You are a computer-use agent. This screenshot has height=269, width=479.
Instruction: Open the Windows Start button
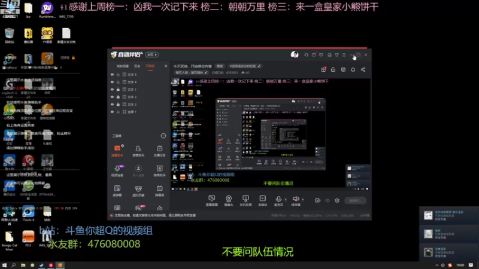4,265
